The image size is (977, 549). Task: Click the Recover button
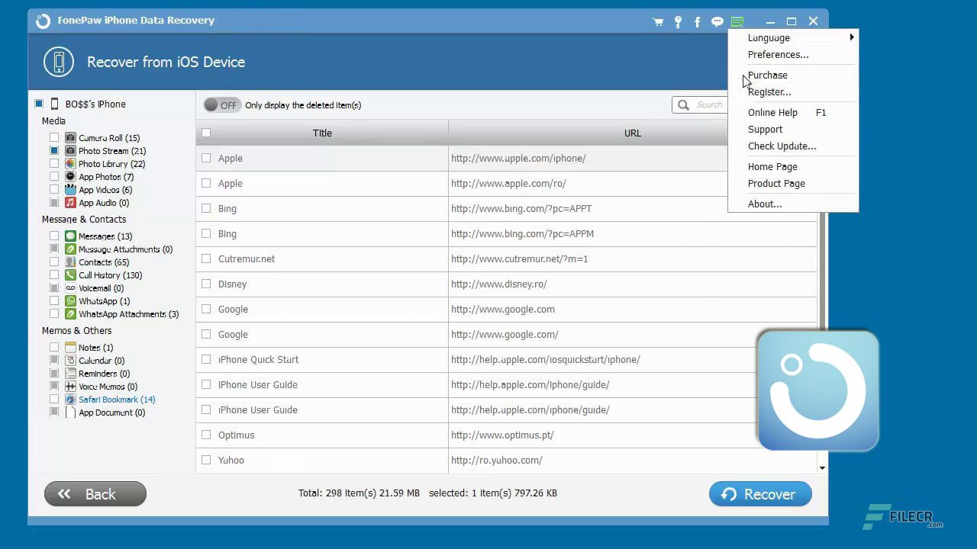pyautogui.click(x=760, y=494)
